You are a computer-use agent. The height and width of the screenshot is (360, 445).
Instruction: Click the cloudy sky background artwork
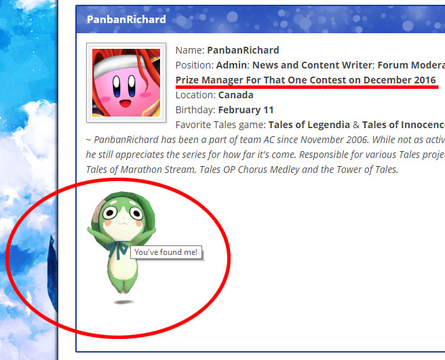point(28,180)
